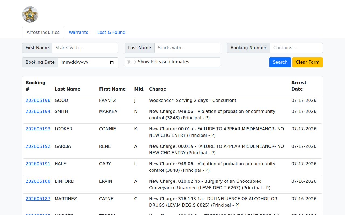The height and width of the screenshot is (215, 345).
Task: Select last name HALE in table
Action: [x=60, y=164]
